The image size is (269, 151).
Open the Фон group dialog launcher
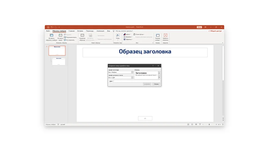point(153,43)
